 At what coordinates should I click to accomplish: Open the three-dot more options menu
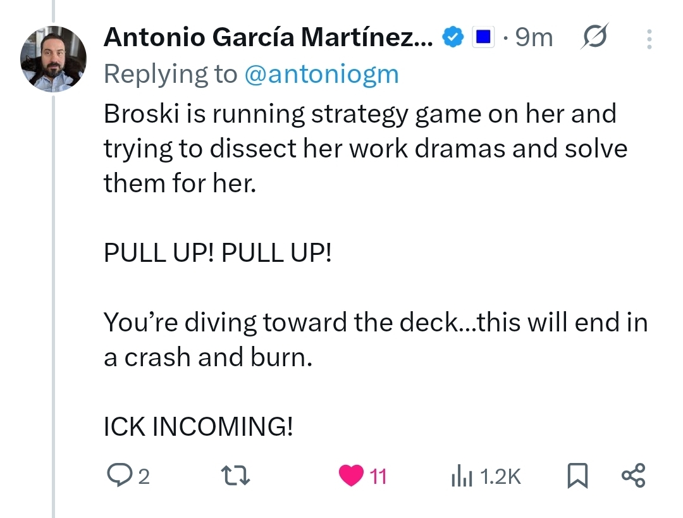649,39
